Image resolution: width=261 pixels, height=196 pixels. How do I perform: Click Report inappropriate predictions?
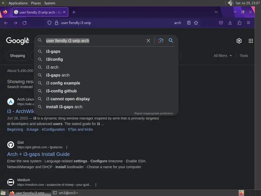[x=154, y=113]
